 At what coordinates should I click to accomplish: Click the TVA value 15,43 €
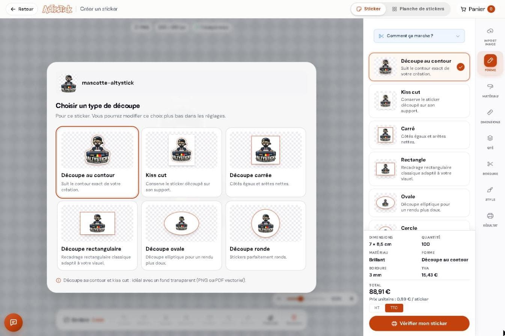pyautogui.click(x=430, y=275)
